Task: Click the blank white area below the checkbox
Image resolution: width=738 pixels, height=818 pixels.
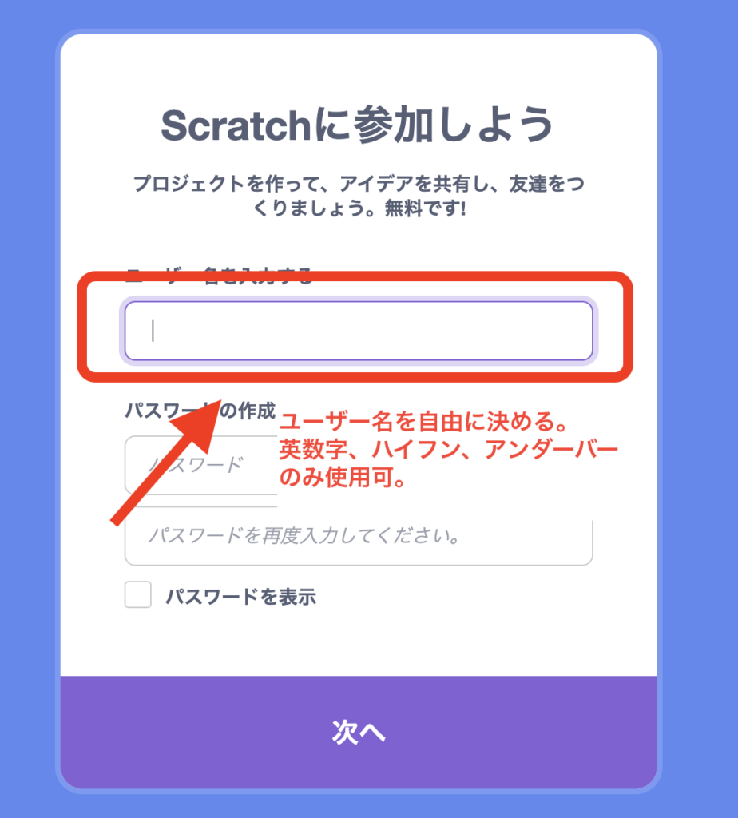Action: click(x=359, y=643)
